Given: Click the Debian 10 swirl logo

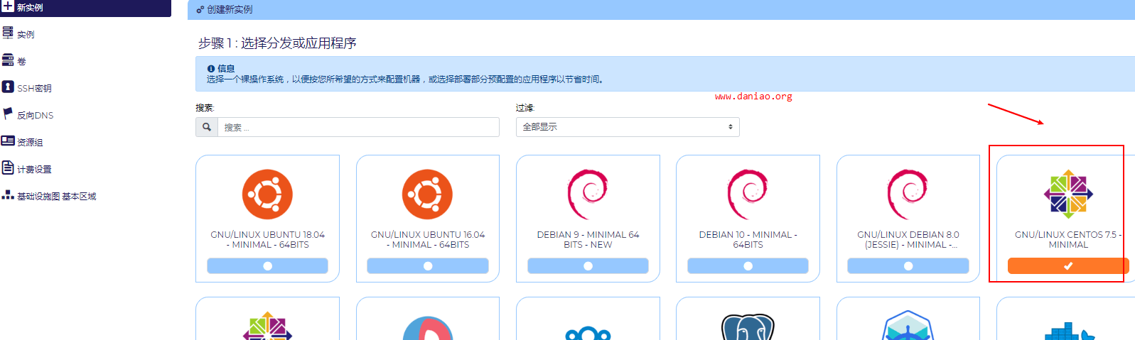Looking at the screenshot, I should [x=748, y=194].
